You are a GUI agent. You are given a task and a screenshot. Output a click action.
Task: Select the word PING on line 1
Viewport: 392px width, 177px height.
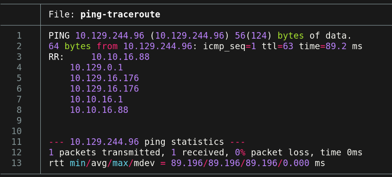point(59,36)
